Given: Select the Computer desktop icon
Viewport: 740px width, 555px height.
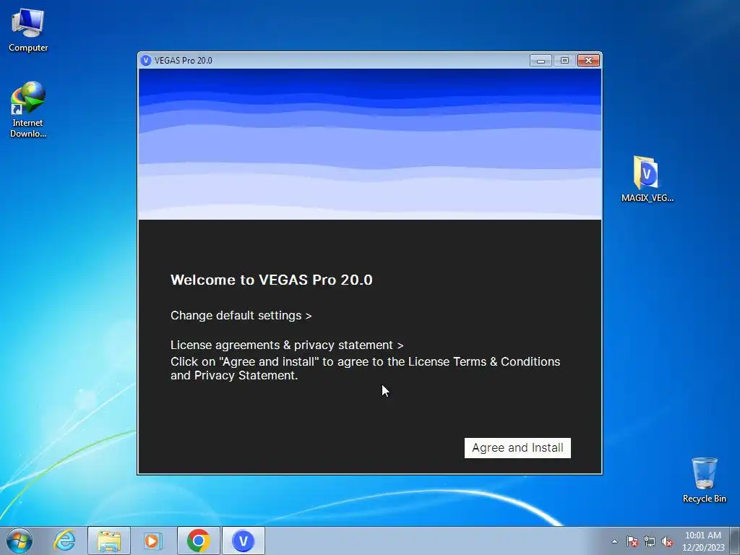Looking at the screenshot, I should click(x=28, y=30).
